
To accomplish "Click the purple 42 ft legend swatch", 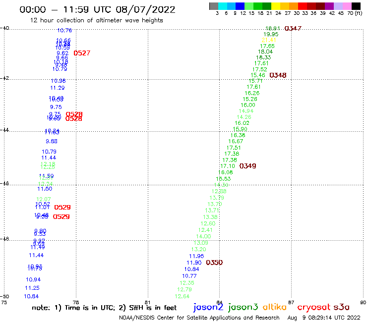I will pyautogui.click(x=329, y=6).
